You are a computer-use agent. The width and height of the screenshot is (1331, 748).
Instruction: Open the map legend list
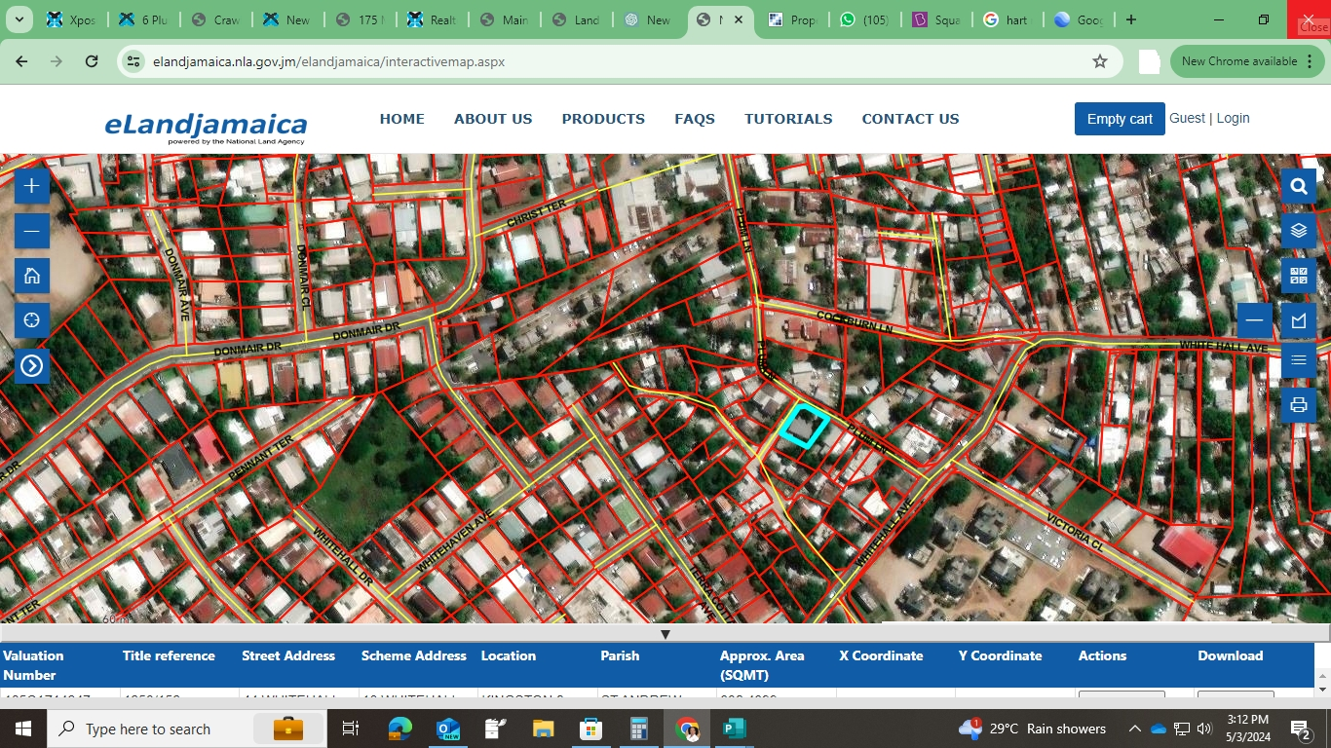[x=1298, y=359]
